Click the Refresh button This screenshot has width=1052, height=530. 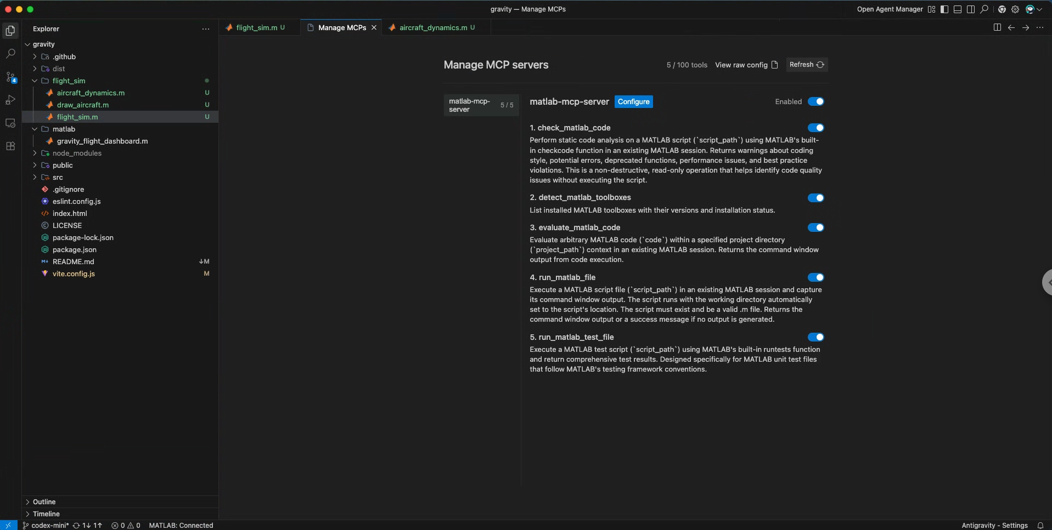tap(806, 65)
